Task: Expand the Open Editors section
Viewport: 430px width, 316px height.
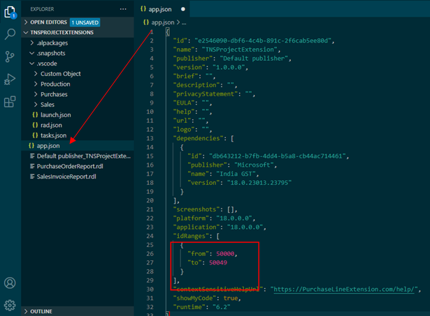Action: tap(26, 22)
